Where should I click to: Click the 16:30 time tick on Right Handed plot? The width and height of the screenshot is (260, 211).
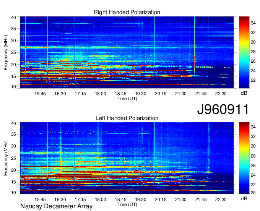point(60,94)
